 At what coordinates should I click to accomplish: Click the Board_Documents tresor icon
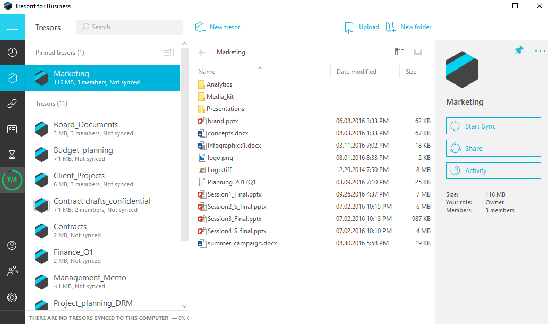tap(41, 129)
